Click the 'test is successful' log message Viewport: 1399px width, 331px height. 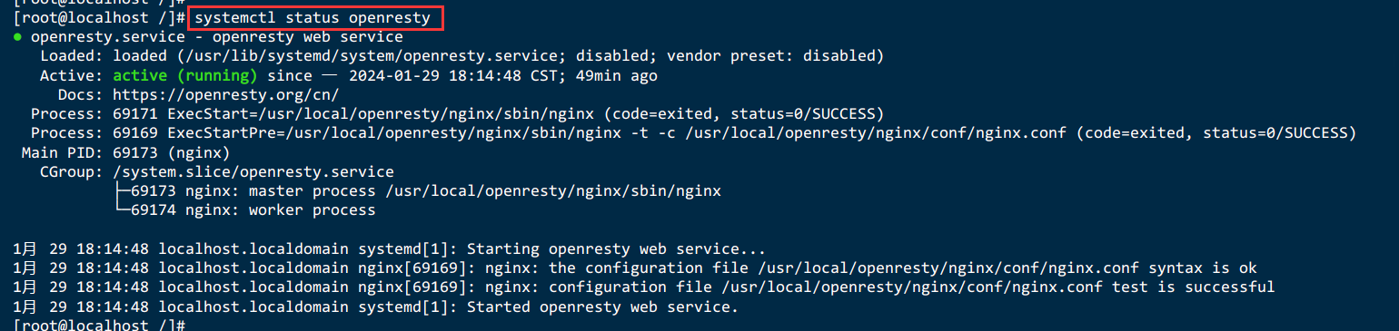click(1194, 287)
